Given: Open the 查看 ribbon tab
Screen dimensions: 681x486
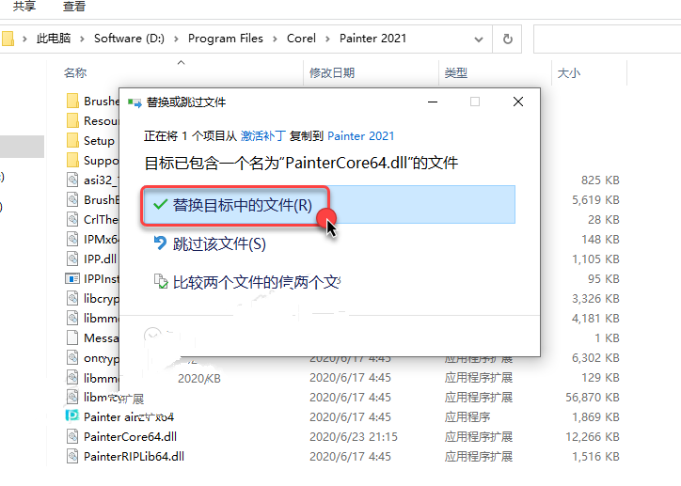Looking at the screenshot, I should tap(73, 7).
